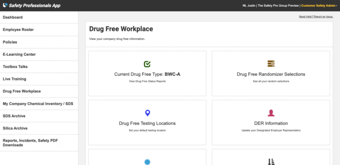Click the brown server stack Randomizer icon
340x165 pixels.
(271, 64)
